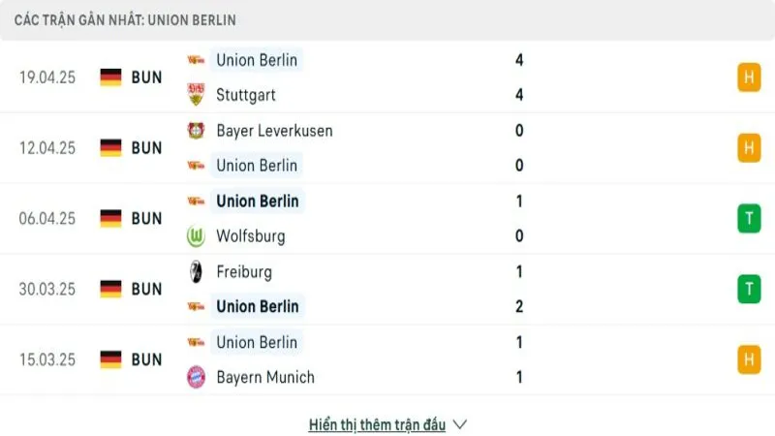Click the 15.03.25 match date
The height and width of the screenshot is (436, 775).
pyautogui.click(x=46, y=359)
